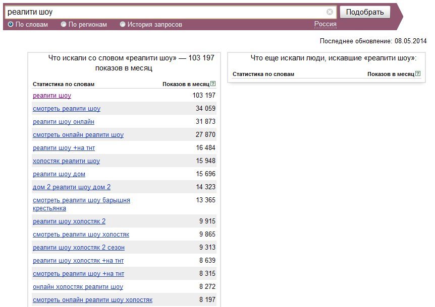The image size is (435, 307).
Task: Open the 'Россия' region selector link
Action: tap(325, 24)
